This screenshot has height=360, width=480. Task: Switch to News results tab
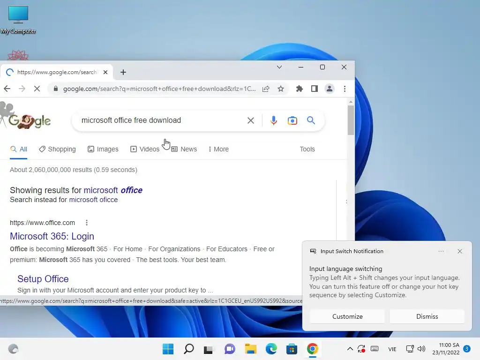click(x=184, y=149)
